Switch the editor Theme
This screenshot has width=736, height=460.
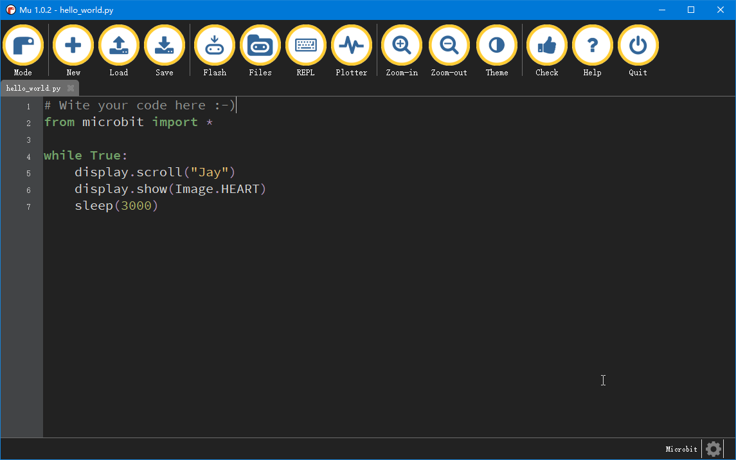[496, 45]
